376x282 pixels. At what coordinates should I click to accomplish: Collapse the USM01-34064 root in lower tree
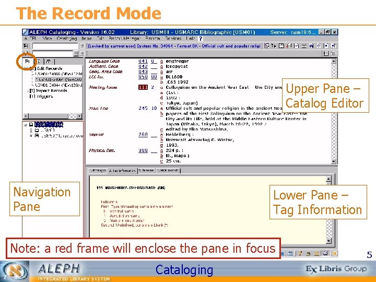point(26,125)
